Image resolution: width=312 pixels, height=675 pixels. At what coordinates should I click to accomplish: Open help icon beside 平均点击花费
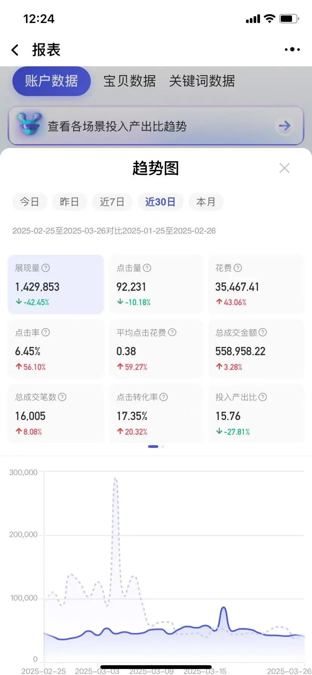pyautogui.click(x=172, y=332)
